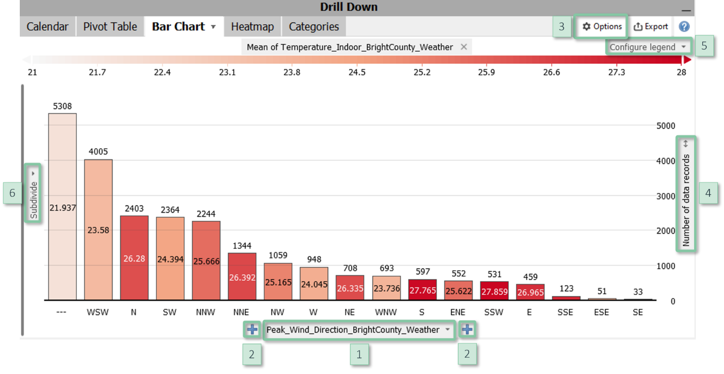724x374 pixels.
Task: Remove the Mean of Temperature legend with X
Action: tap(463, 47)
